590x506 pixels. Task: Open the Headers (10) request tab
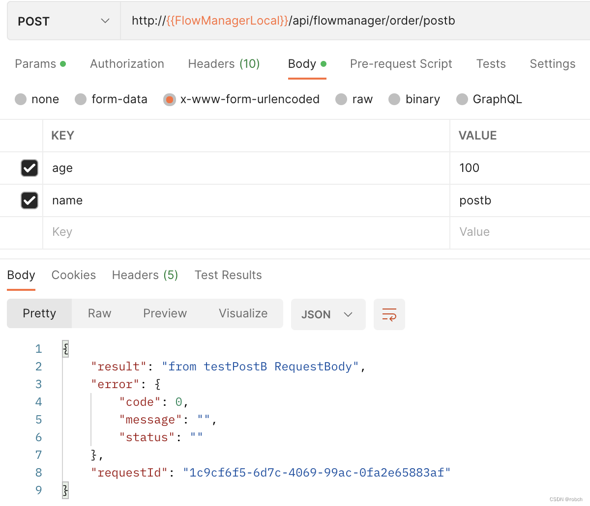coord(224,63)
